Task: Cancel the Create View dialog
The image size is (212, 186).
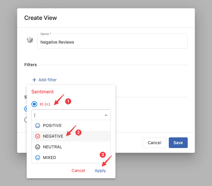Action: [x=154, y=143]
